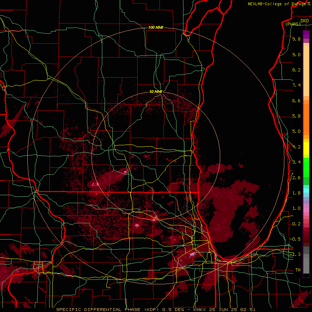Click the [PHAS] unit label
This screenshot has width=312, height=312.
pyautogui.click(x=293, y=24)
